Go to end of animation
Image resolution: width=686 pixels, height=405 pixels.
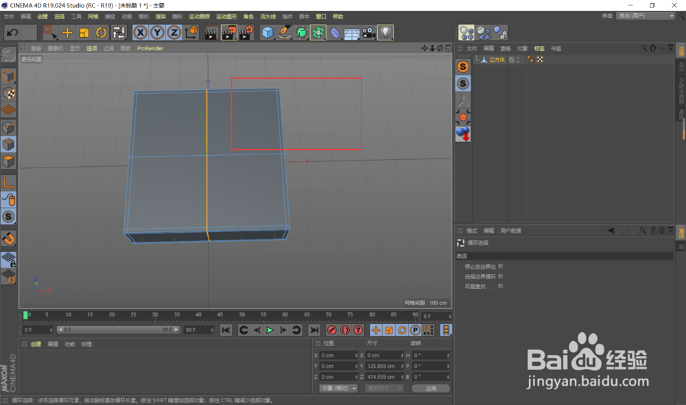[314, 330]
